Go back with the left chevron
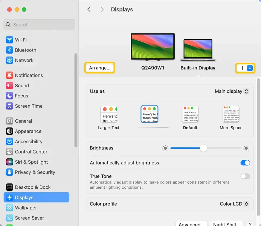The width and height of the screenshot is (261, 226). tap(89, 9)
